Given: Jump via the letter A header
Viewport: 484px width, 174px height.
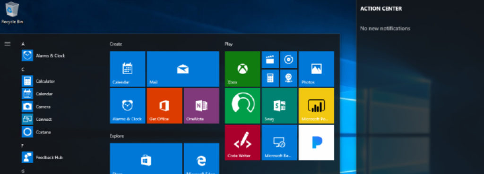Looking at the screenshot, I should pos(23,44).
